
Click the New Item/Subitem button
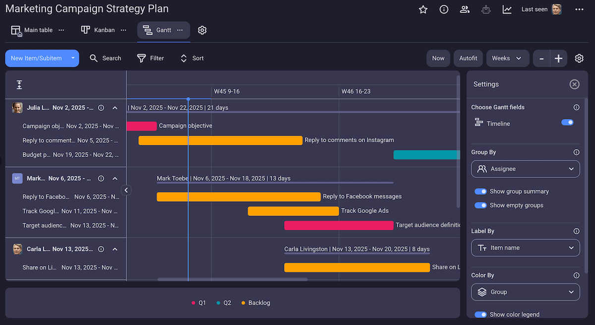tap(37, 58)
